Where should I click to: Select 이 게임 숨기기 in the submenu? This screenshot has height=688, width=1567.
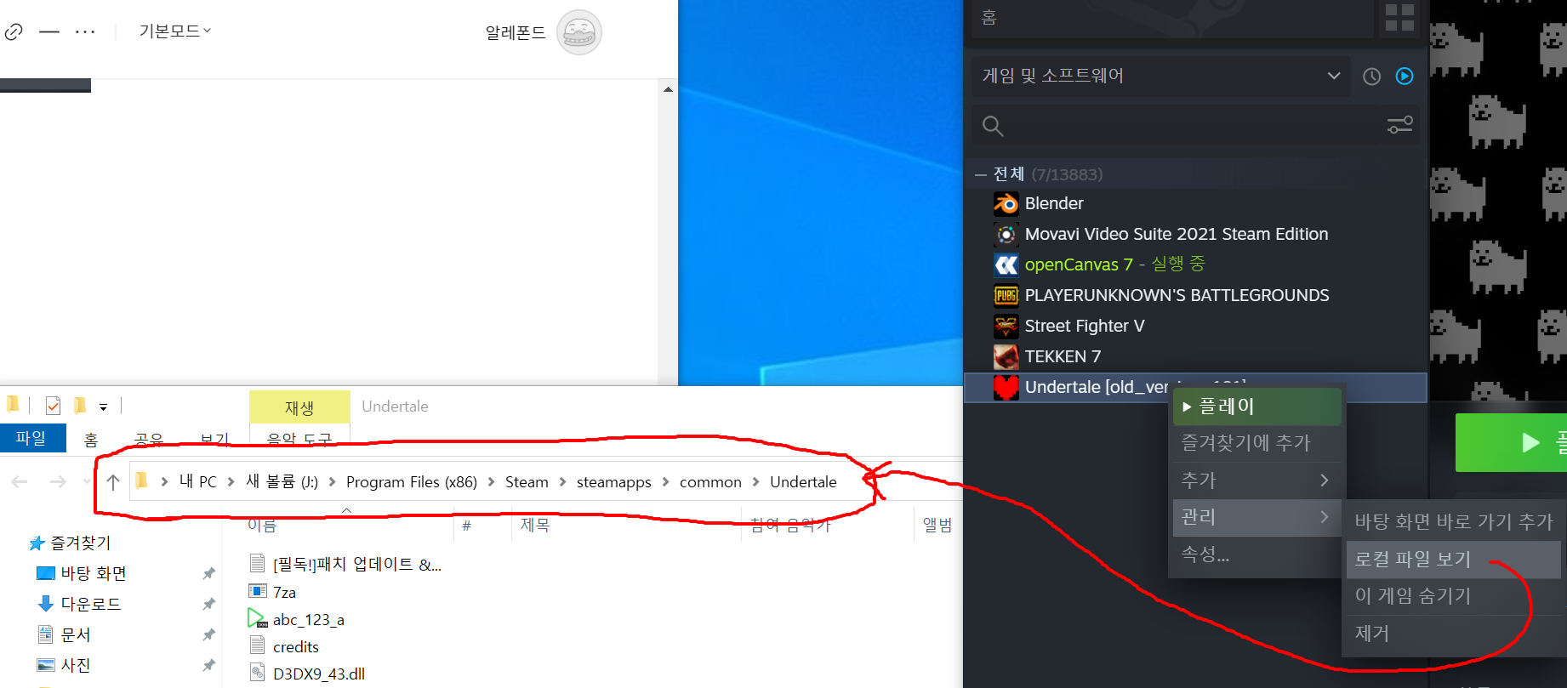[x=1453, y=596]
